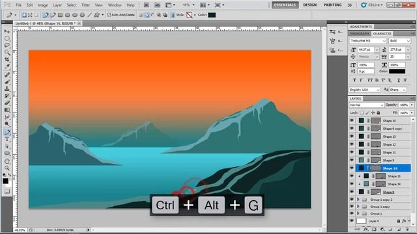417x234 pixels.
Task: Toggle the Auto Add/Delete checkbox
Action: pyautogui.click(x=109, y=15)
